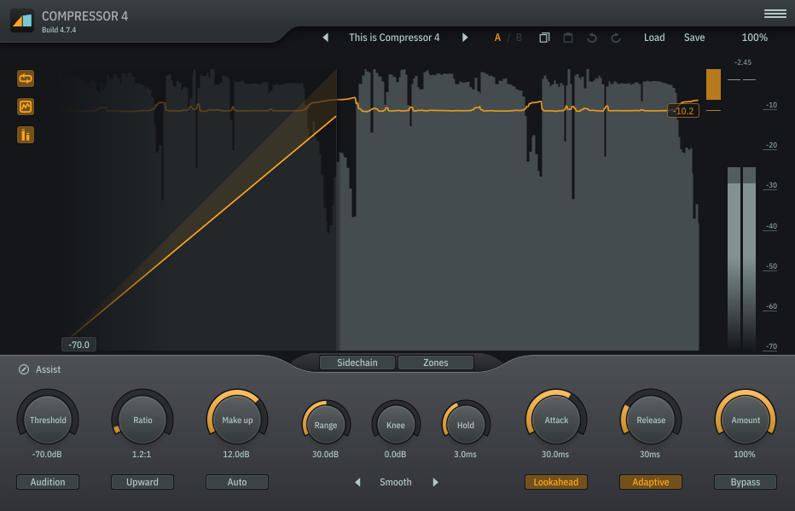The height and width of the screenshot is (511, 795).
Task: Click the 100% amount value
Action: click(x=745, y=454)
